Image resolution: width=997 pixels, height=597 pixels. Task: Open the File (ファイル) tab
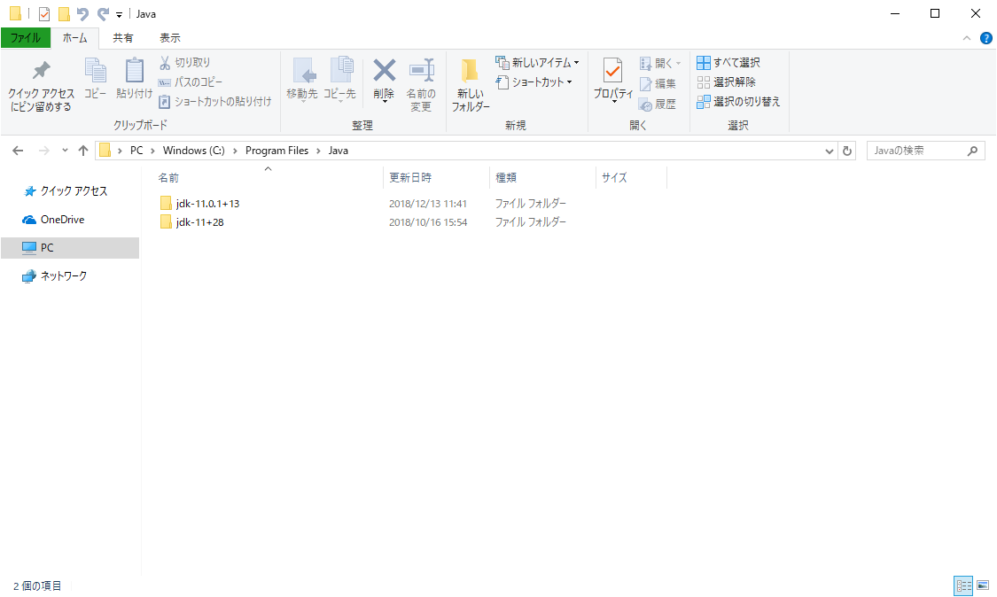pos(26,38)
